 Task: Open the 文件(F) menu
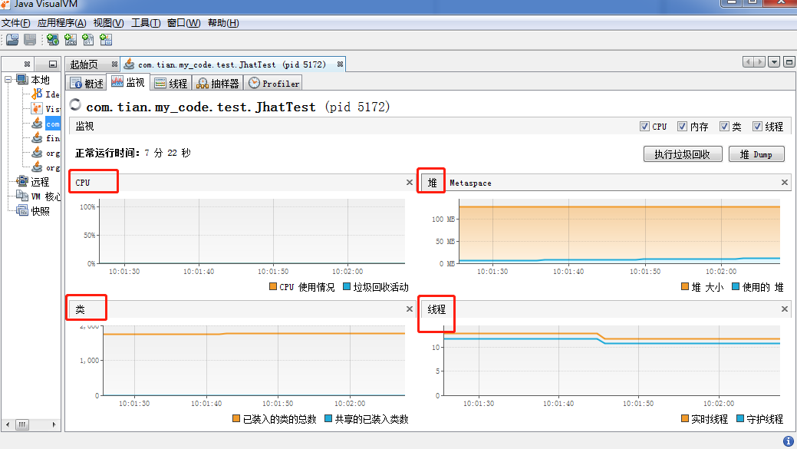[x=16, y=23]
